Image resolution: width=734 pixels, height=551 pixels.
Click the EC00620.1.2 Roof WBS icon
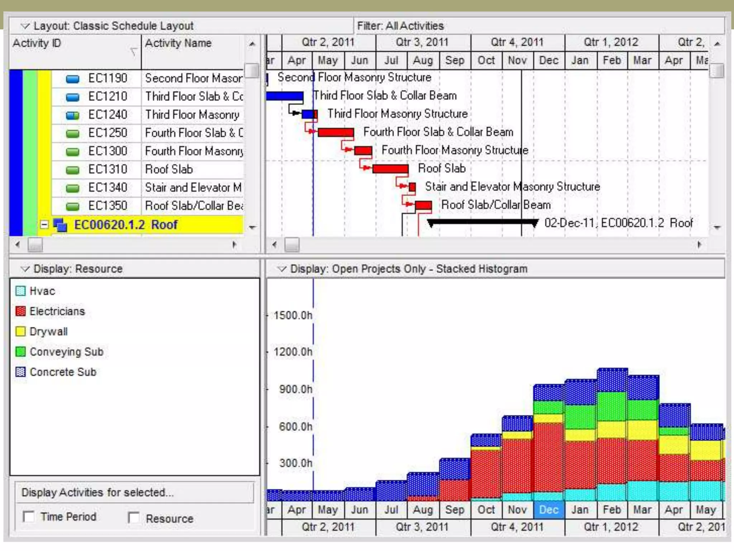(60, 225)
